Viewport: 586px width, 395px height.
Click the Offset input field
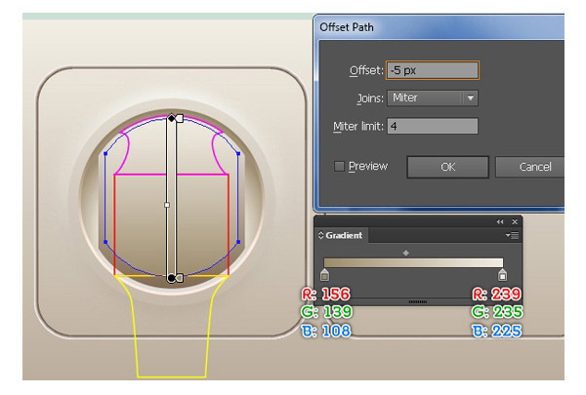point(433,70)
